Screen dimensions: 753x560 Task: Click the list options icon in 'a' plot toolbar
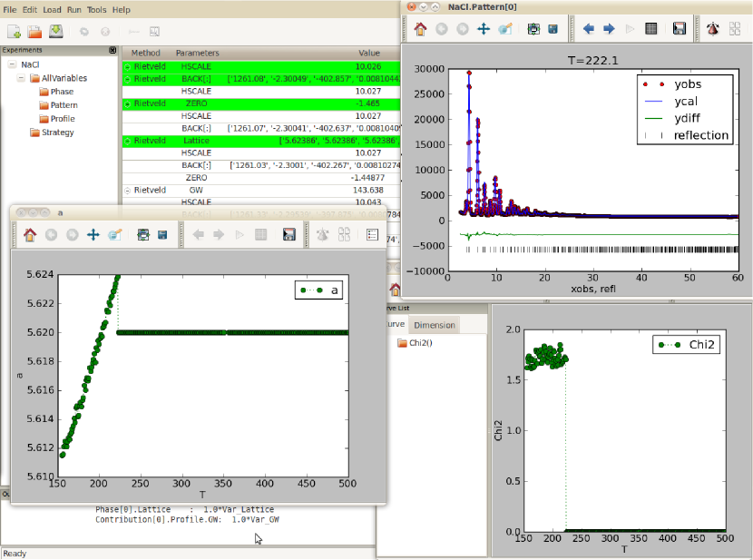click(372, 235)
